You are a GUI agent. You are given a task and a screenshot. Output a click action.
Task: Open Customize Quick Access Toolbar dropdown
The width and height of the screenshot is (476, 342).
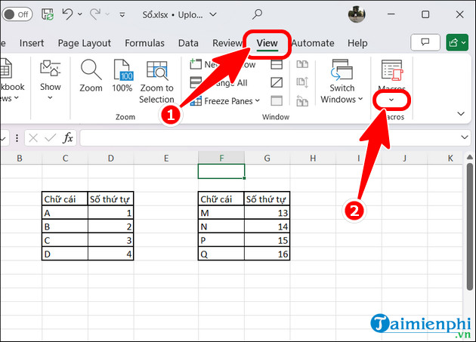pyautogui.click(x=122, y=14)
